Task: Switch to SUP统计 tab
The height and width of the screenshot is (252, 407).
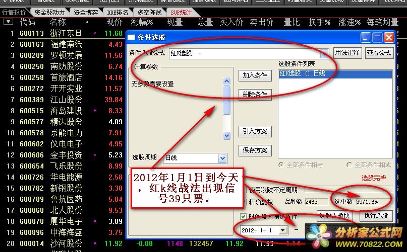Action: (x=181, y=12)
